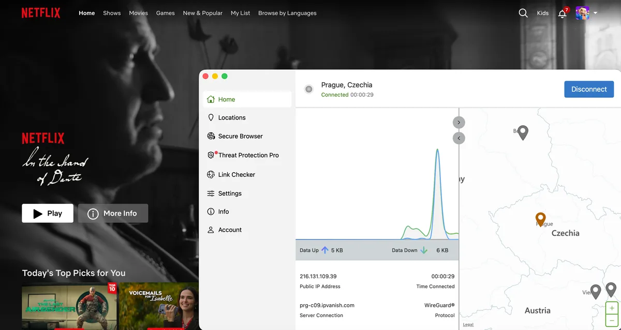Click the Netflix profile avatar
The width and height of the screenshot is (621, 330).
583,13
